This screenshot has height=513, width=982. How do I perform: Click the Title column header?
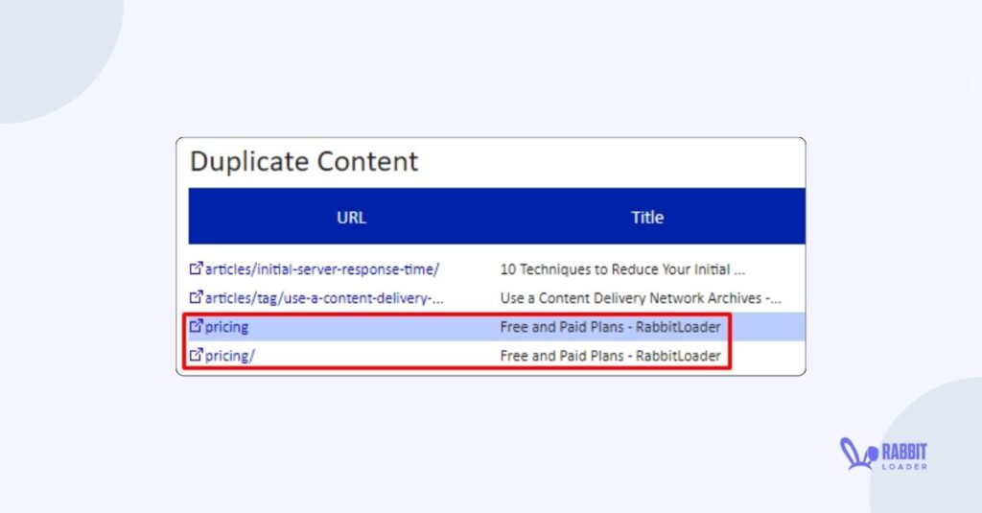pos(647,218)
